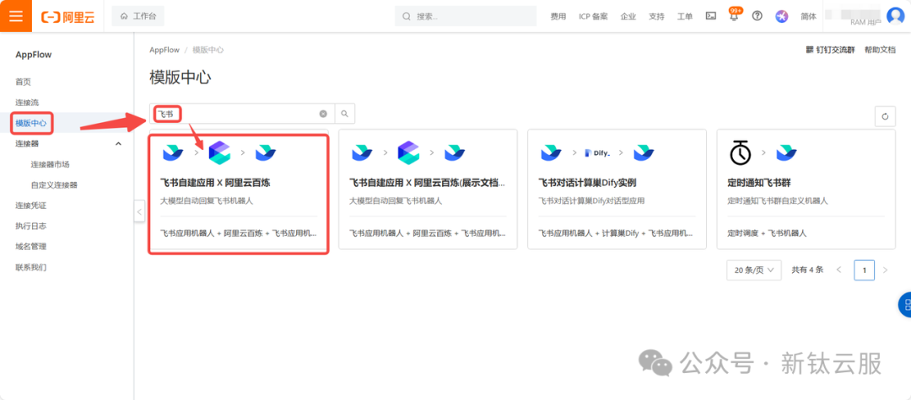Viewport: 911px width, 400px height.
Task: Click the 定时通知飞书群自定义机器人 description
Action: pos(778,201)
